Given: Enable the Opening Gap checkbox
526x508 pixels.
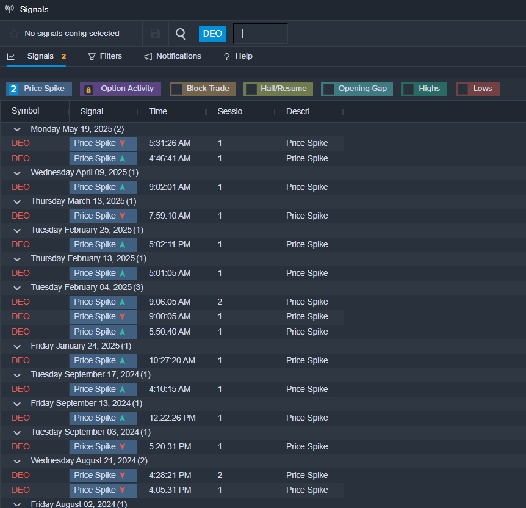Looking at the screenshot, I should (x=329, y=89).
